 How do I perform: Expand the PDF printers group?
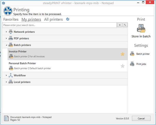tap(6, 38)
